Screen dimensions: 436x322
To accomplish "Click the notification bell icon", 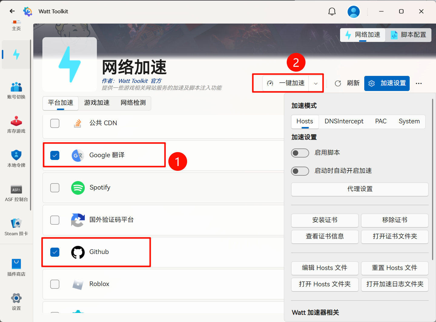I will click(x=332, y=11).
